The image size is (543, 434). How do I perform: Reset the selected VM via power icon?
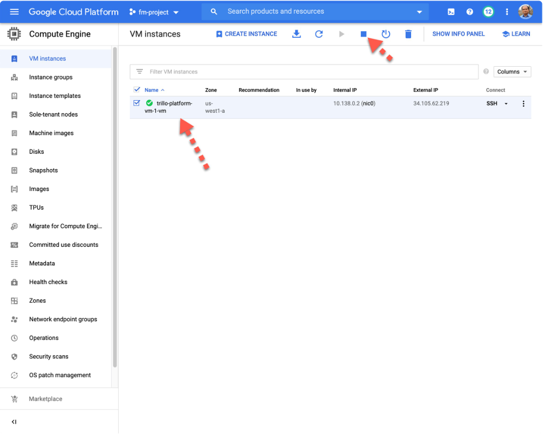pos(386,34)
